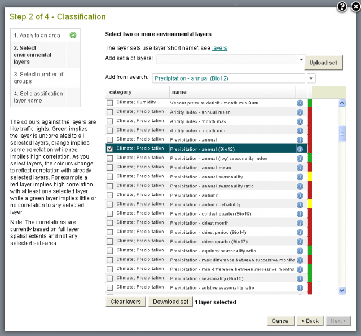The image size is (361, 336).
Task: Open the layers hyperlink
Action: pyautogui.click(x=219, y=48)
